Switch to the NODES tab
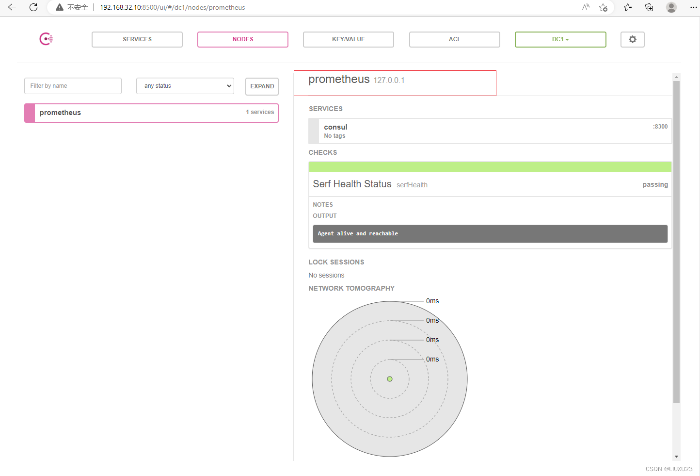The width and height of the screenshot is (700, 476). pos(243,39)
